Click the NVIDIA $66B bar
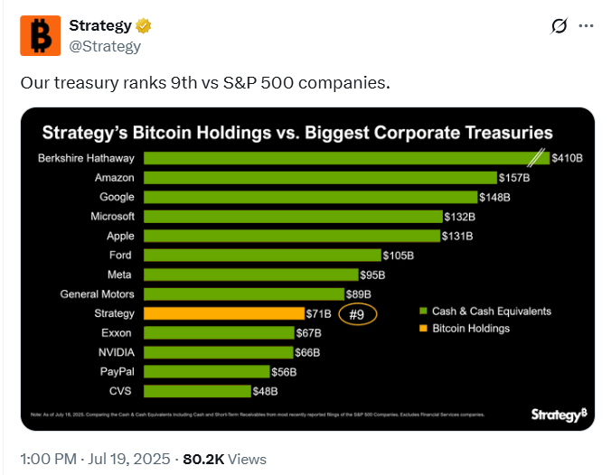611x475 pixels. point(219,352)
